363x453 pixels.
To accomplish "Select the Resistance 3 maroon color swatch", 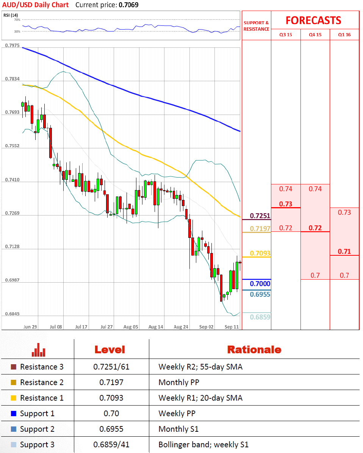I will 14,367.
